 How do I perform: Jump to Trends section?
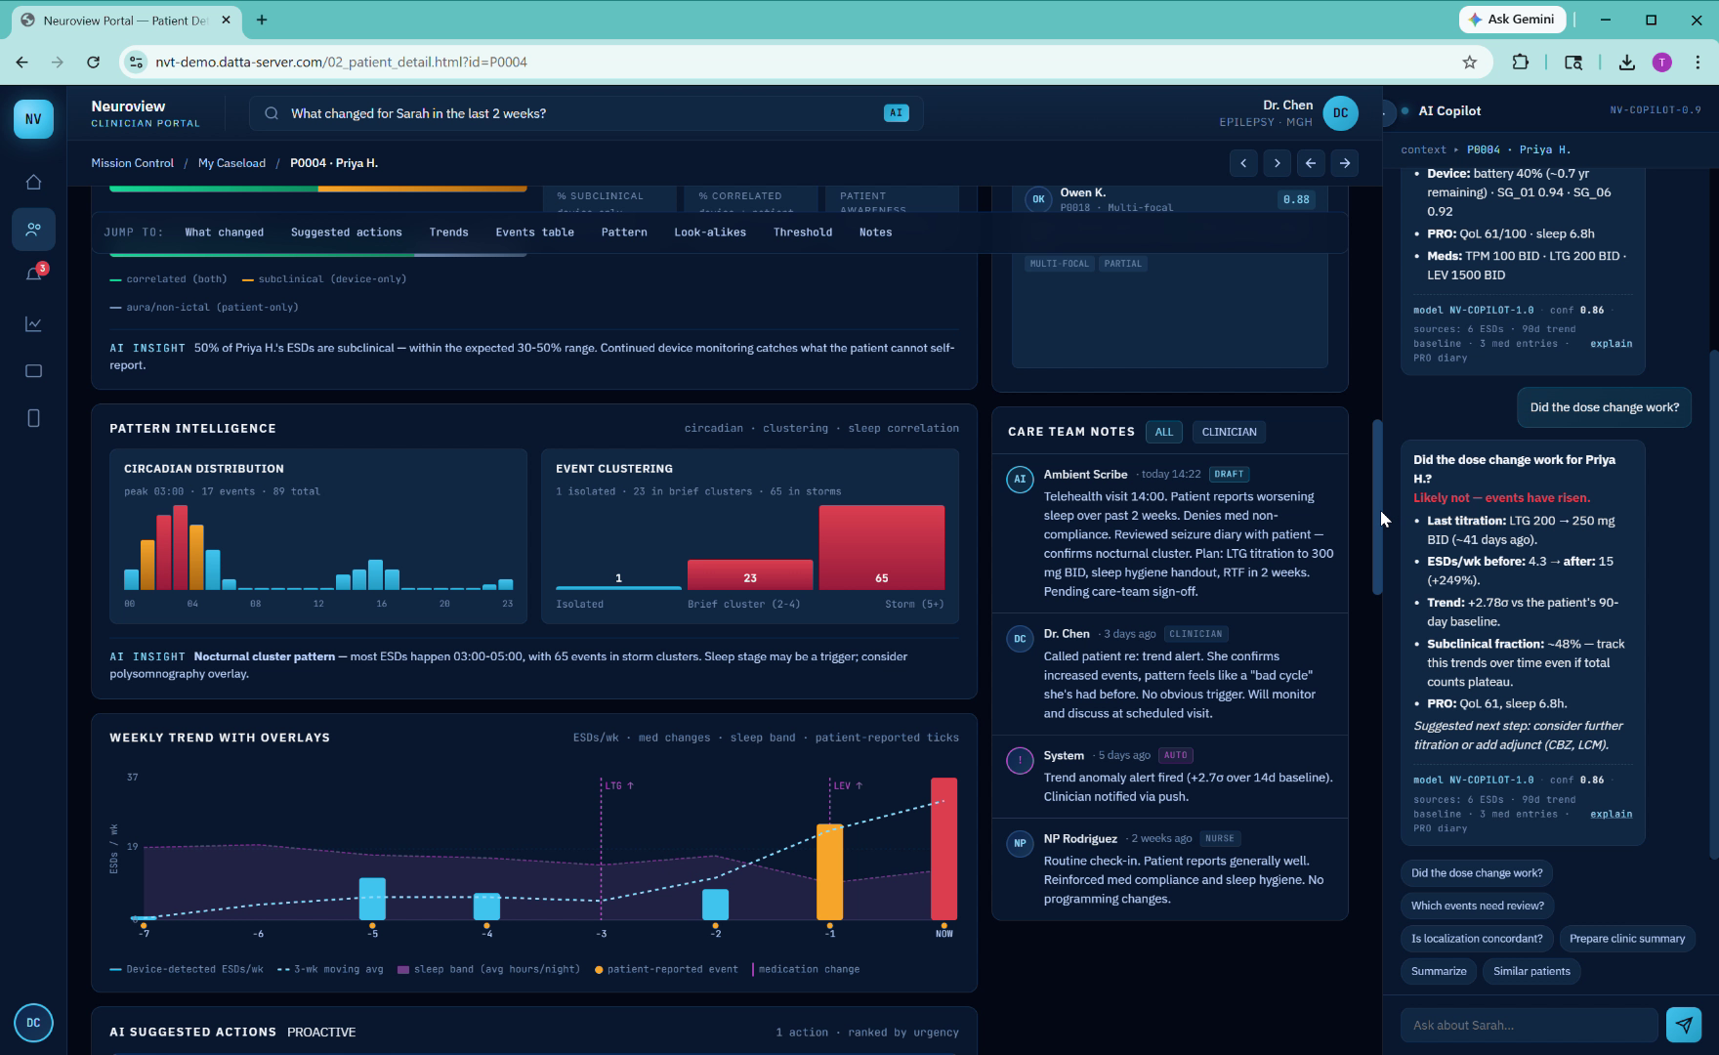448,232
